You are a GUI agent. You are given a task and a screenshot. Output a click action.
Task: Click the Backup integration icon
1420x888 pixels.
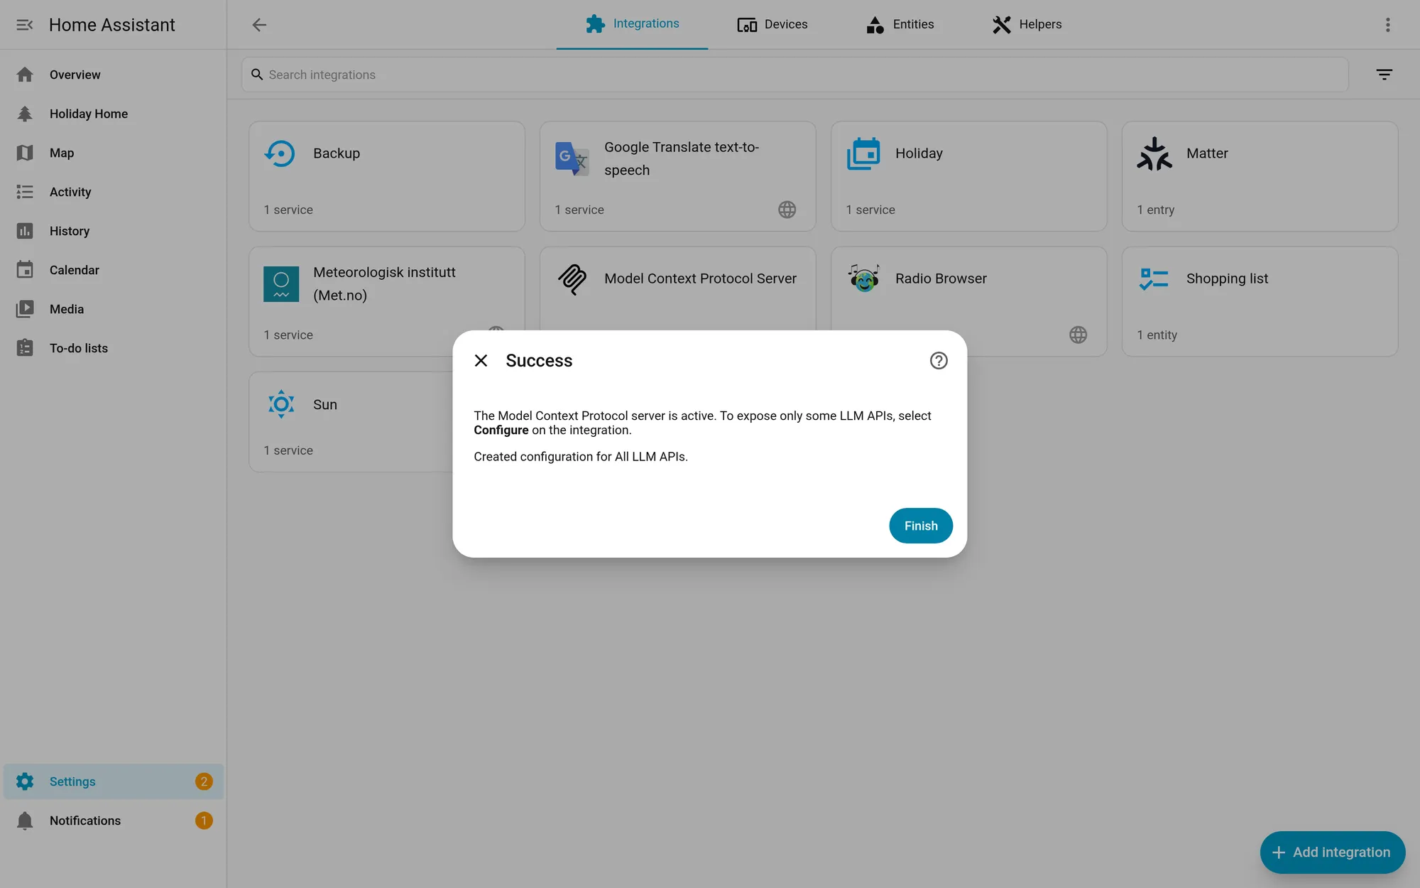point(280,153)
